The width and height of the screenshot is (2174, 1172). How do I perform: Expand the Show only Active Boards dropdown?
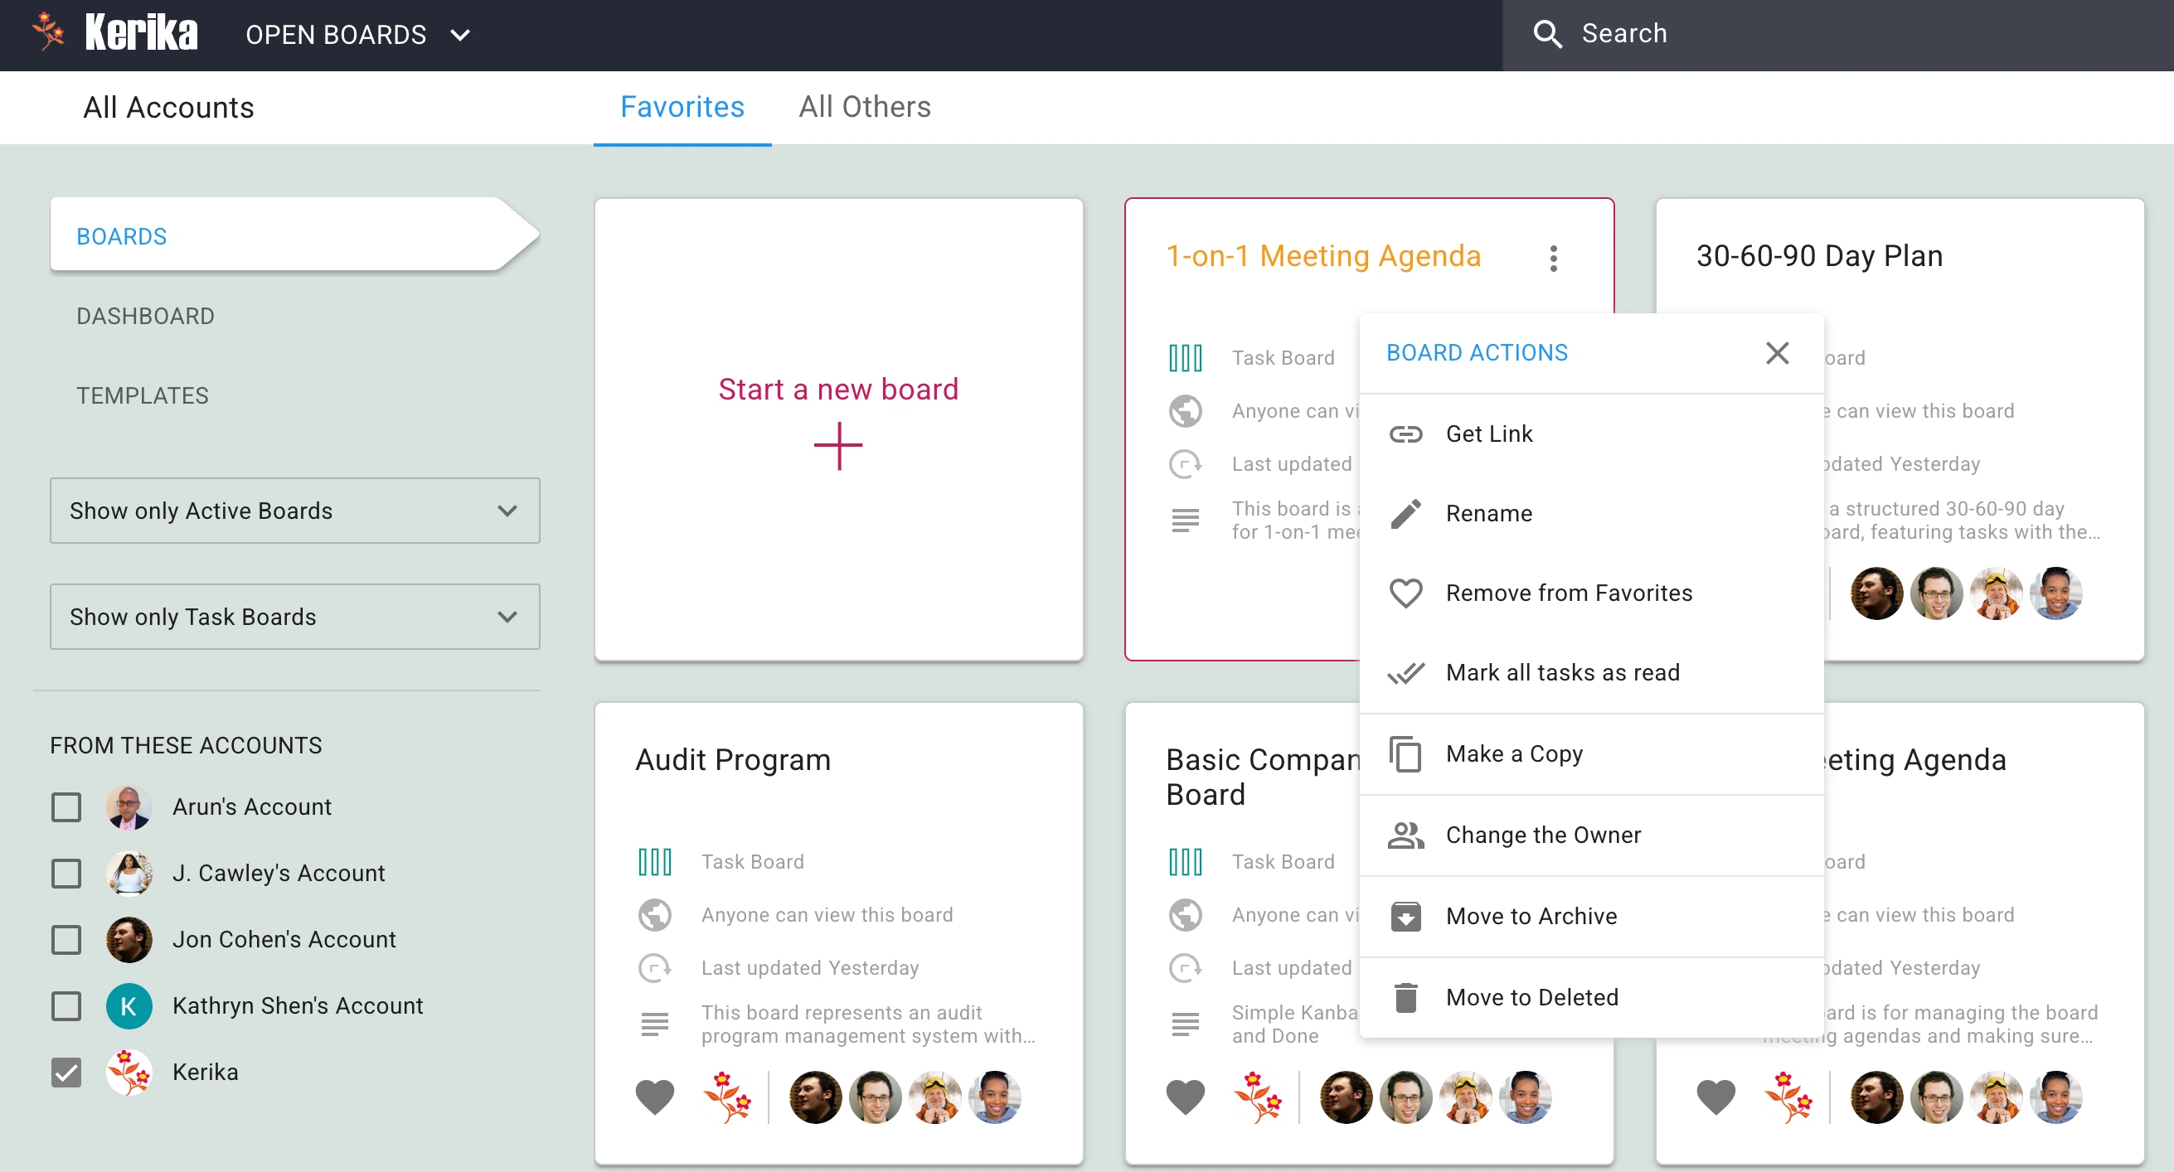(294, 511)
